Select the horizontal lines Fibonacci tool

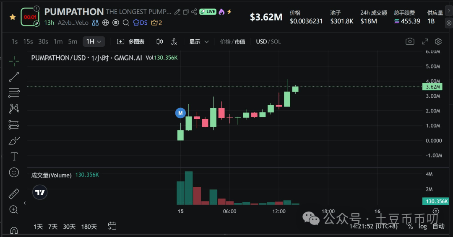[14, 93]
